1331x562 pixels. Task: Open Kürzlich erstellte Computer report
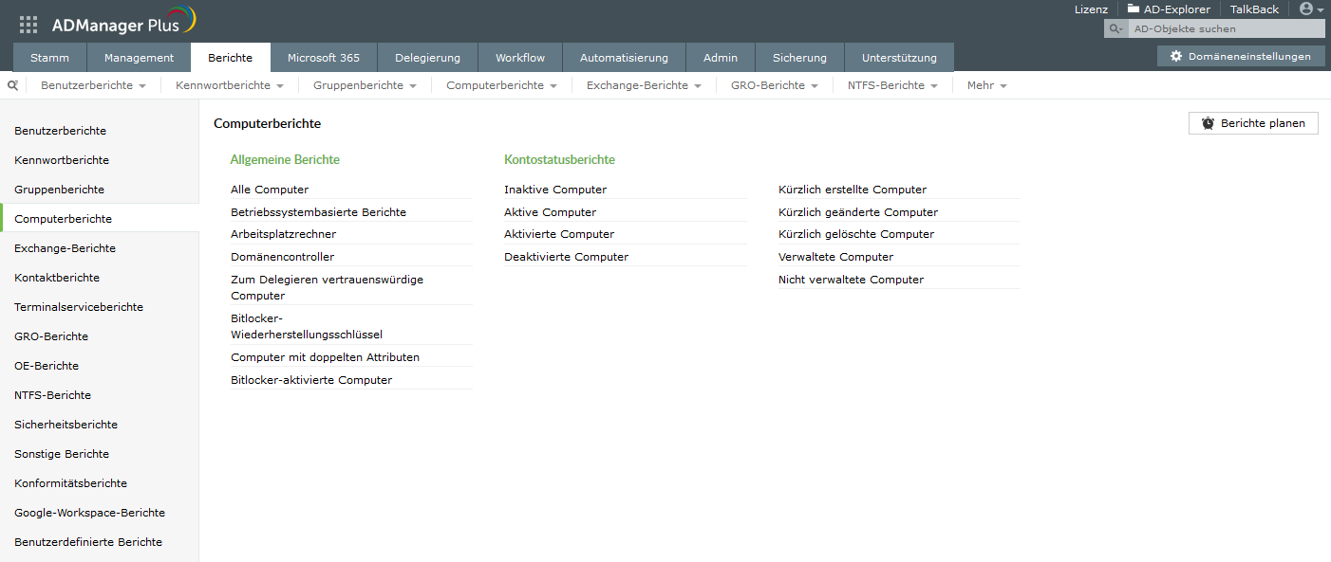(x=853, y=190)
